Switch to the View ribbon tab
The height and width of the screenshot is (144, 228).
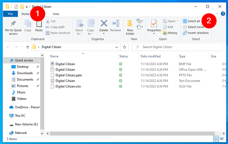pyautogui.click(x=56, y=14)
